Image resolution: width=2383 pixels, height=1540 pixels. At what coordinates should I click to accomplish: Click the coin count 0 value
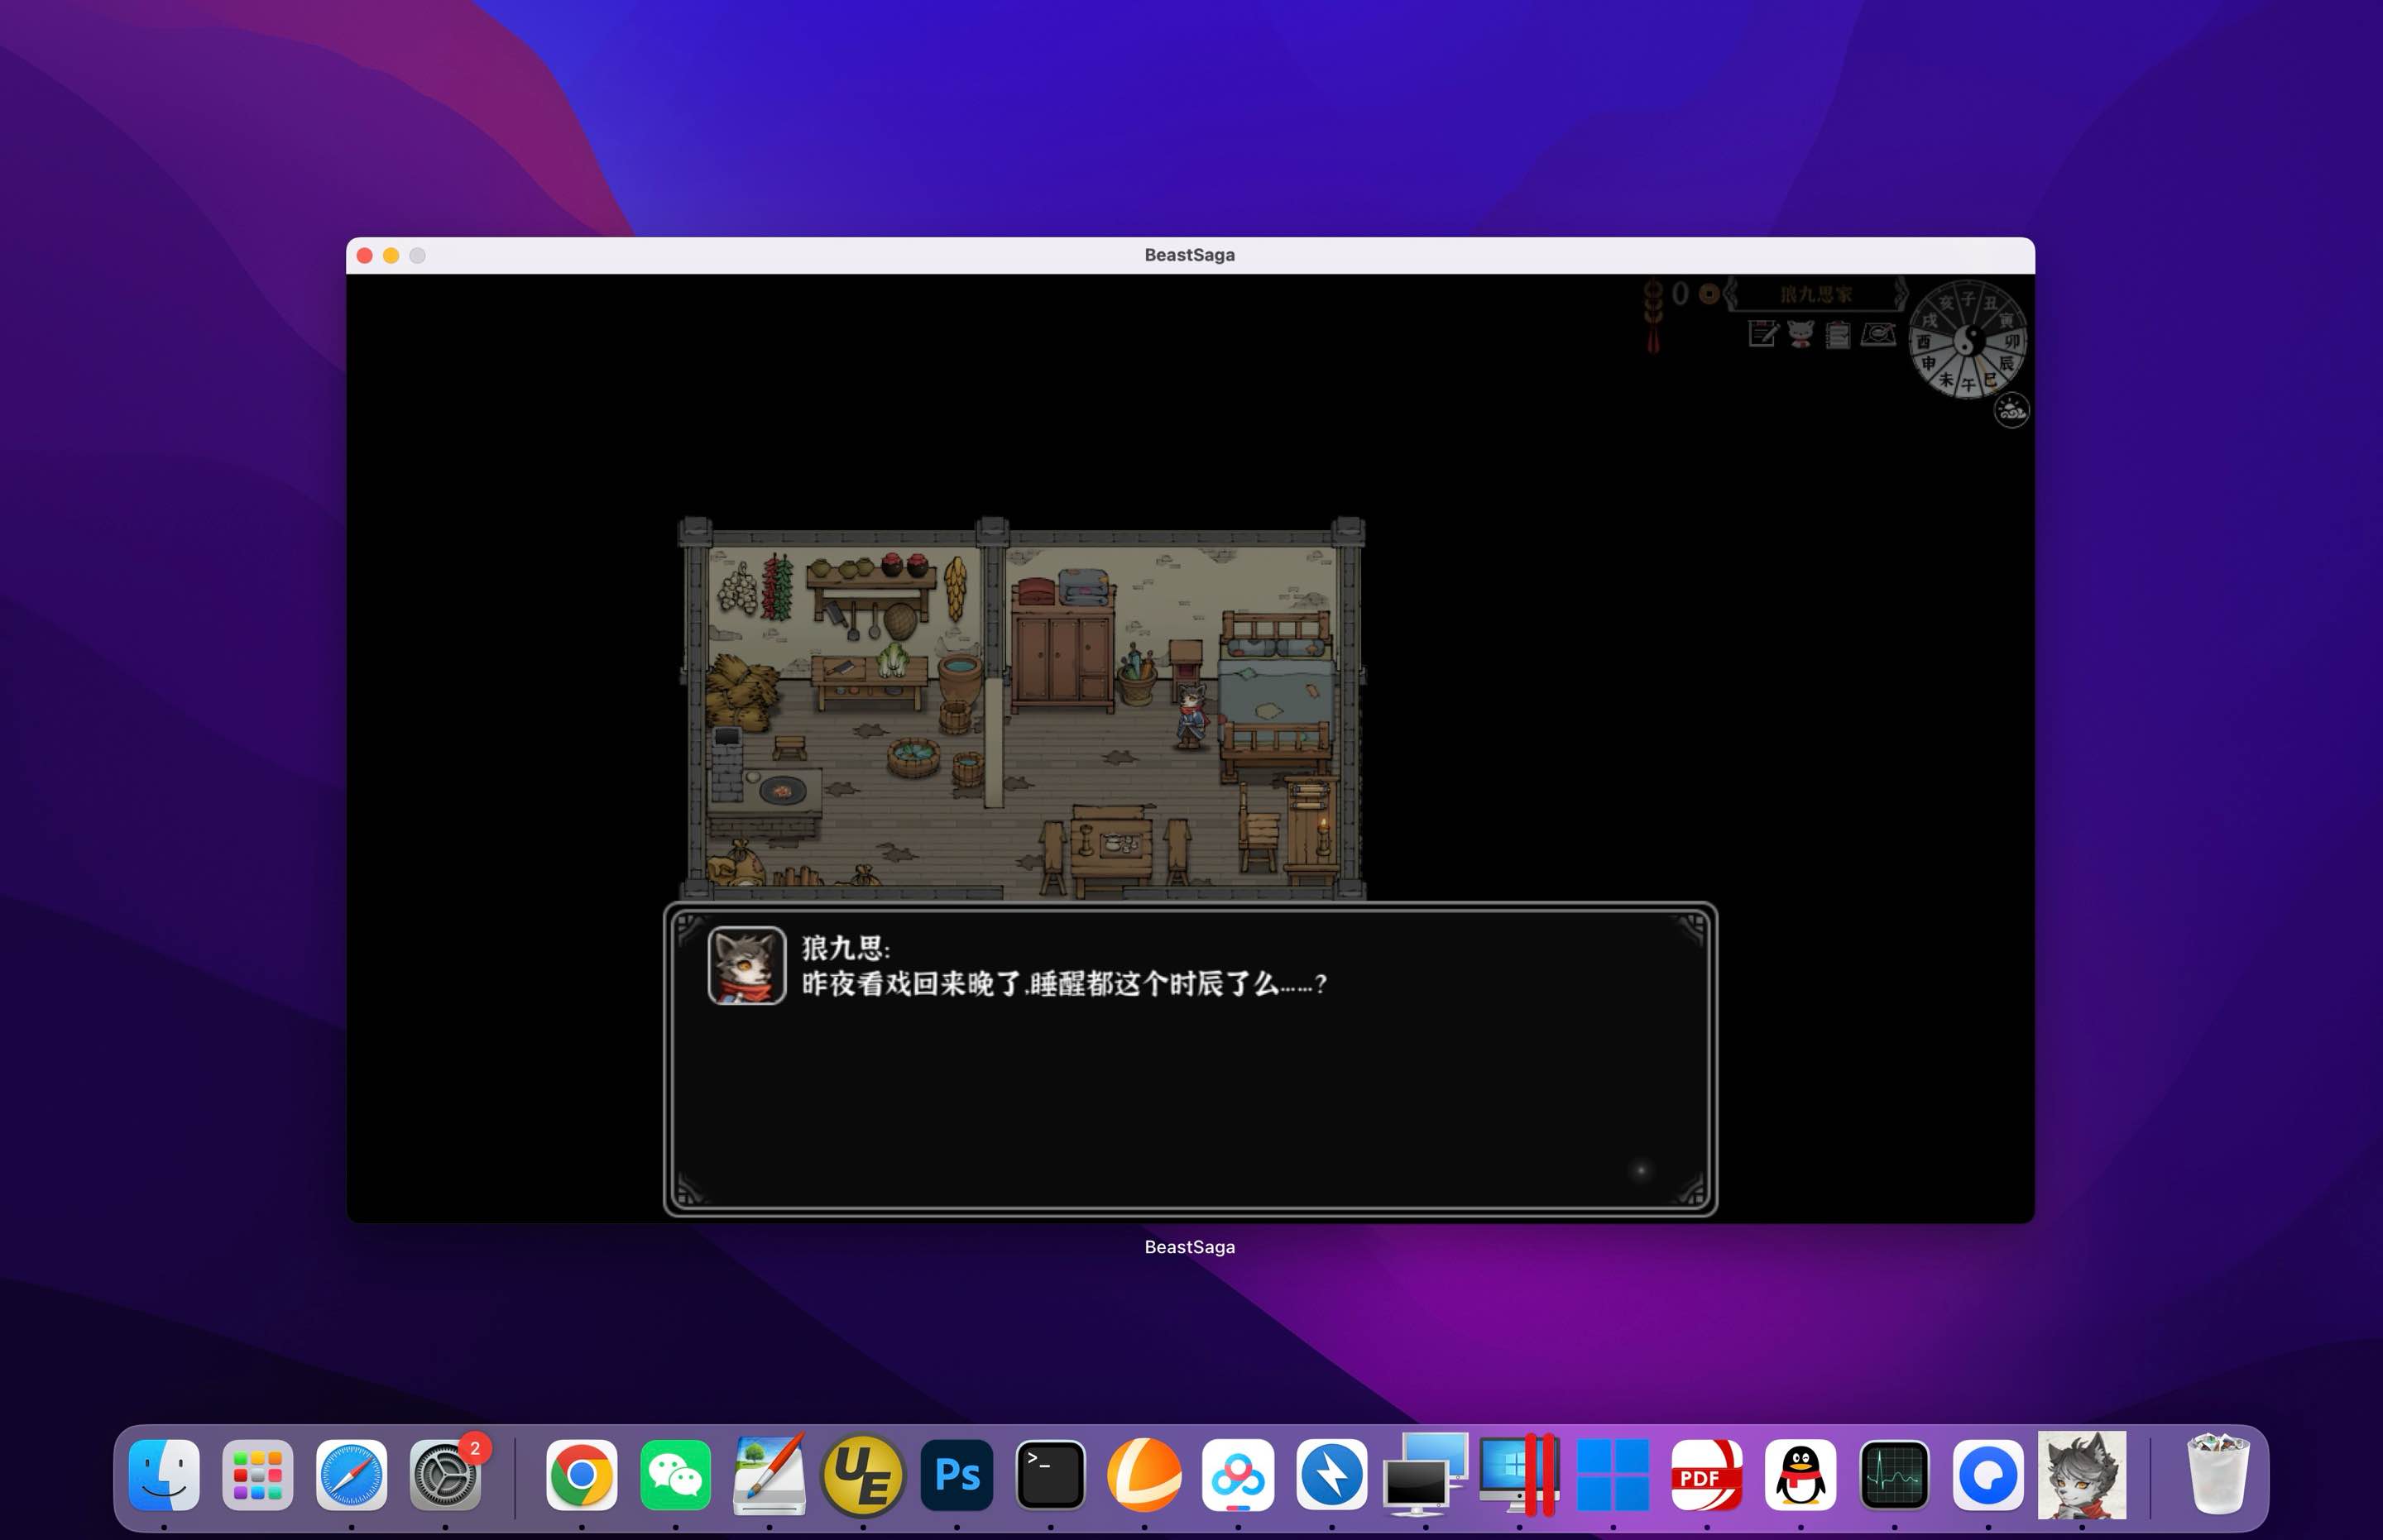(1680, 293)
